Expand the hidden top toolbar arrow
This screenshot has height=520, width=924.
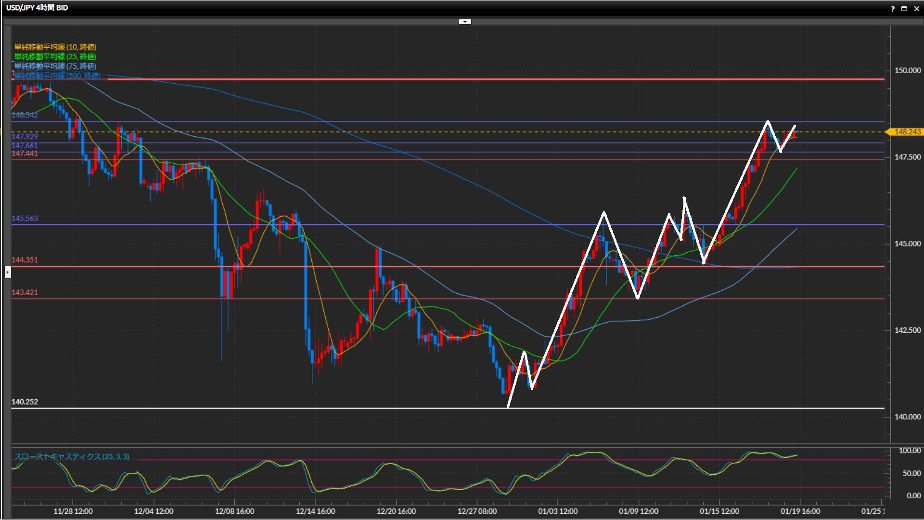(464, 22)
